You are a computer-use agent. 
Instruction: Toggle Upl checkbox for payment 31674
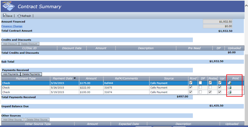click(220, 92)
